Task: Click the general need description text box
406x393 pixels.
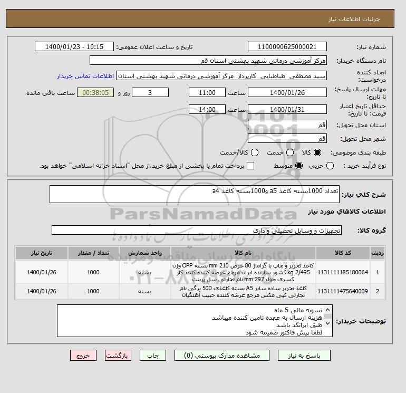Action: 195,194
